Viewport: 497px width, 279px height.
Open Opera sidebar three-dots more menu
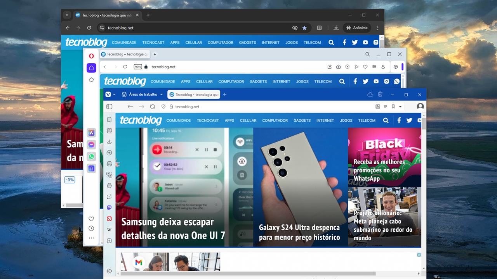point(91,238)
